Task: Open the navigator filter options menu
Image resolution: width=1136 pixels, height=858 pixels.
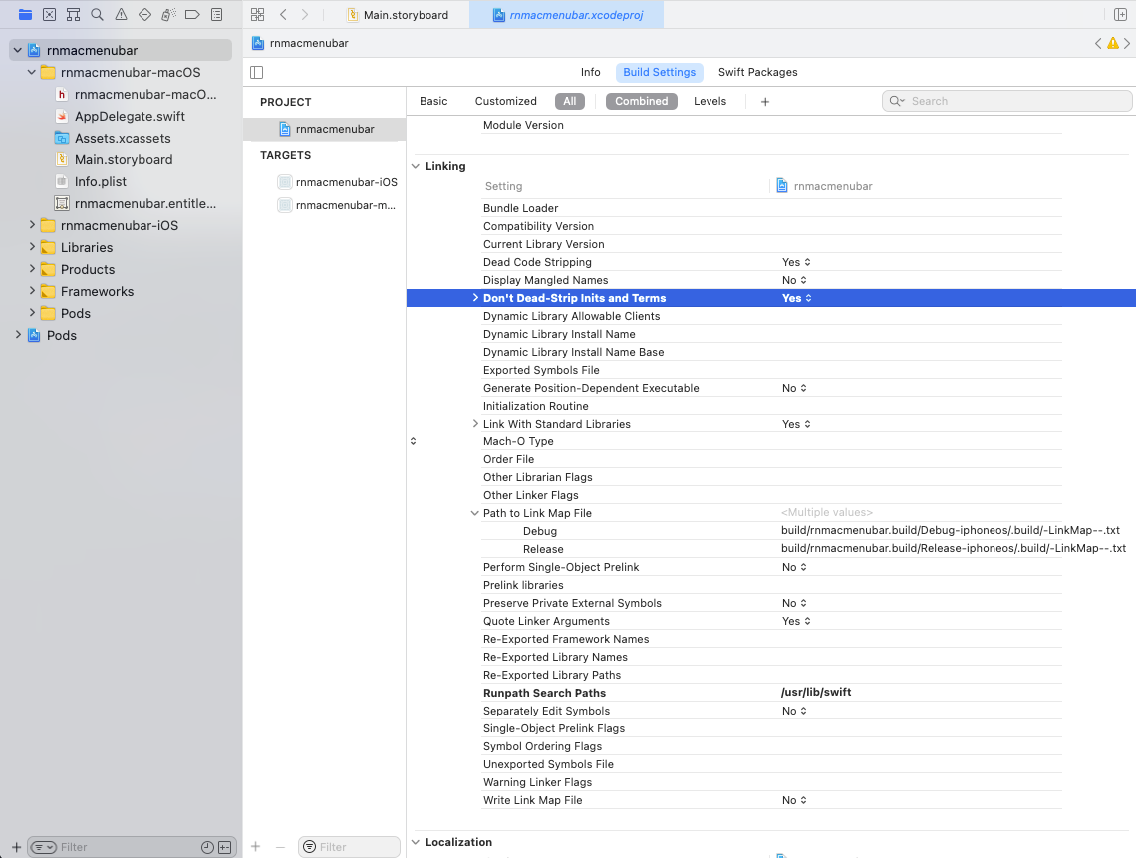Action: pos(44,847)
